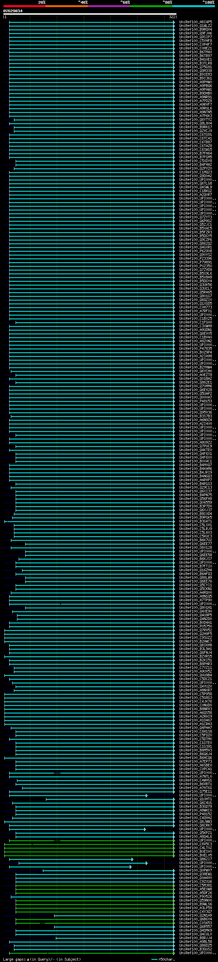Click UniRef100_B3GD79 hit label
The image size is (218, 962).
[196, 806]
